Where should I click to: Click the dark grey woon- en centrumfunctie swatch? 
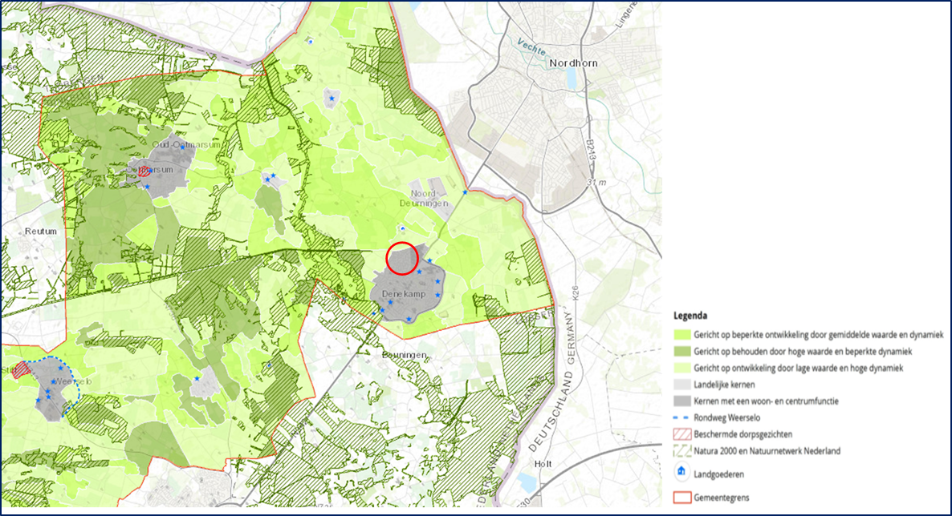tap(682, 401)
